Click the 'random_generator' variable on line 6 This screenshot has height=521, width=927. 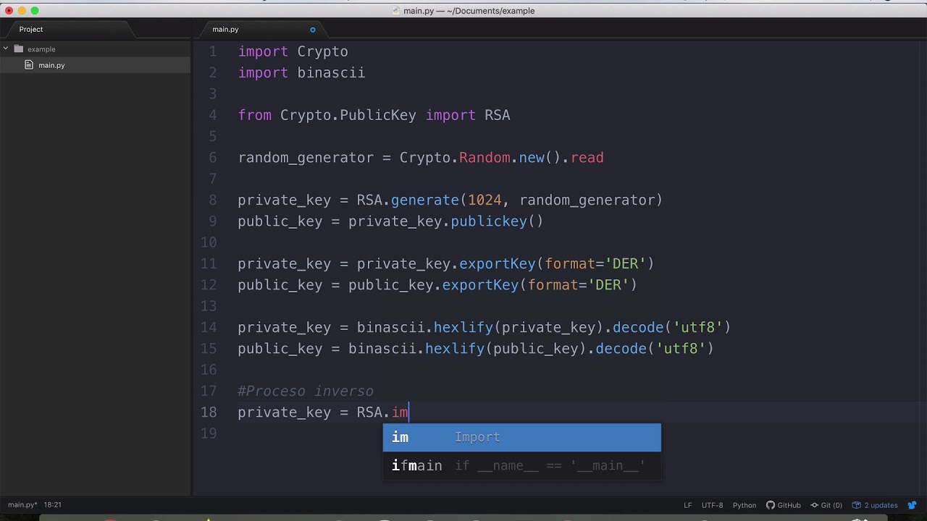[x=306, y=158]
